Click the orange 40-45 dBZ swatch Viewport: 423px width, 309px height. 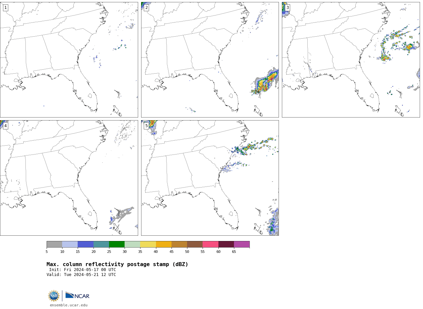(164, 244)
